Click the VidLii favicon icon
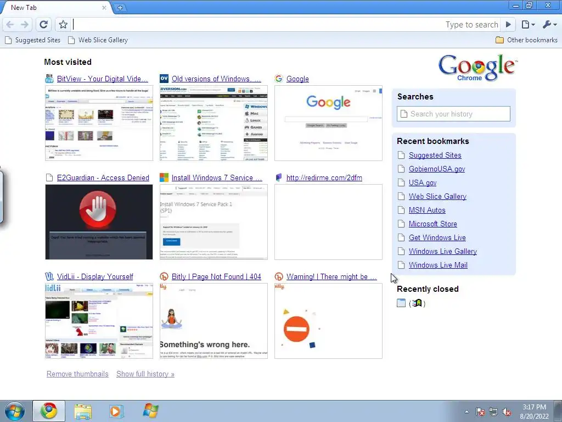This screenshot has width=562, height=422. click(49, 276)
